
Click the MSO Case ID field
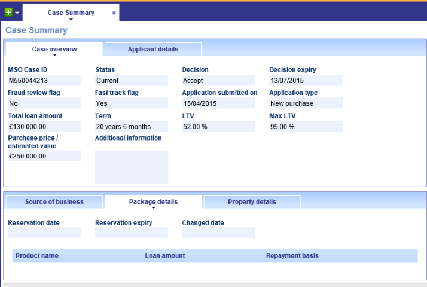(x=44, y=80)
